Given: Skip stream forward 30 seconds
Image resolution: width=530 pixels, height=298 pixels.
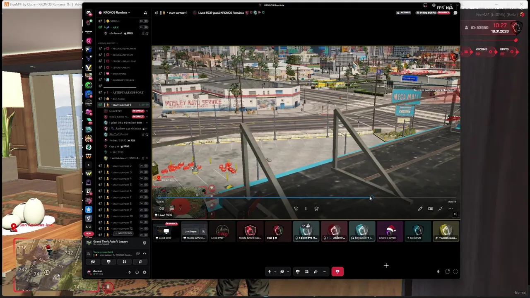Looking at the screenshot, I should click(316, 209).
